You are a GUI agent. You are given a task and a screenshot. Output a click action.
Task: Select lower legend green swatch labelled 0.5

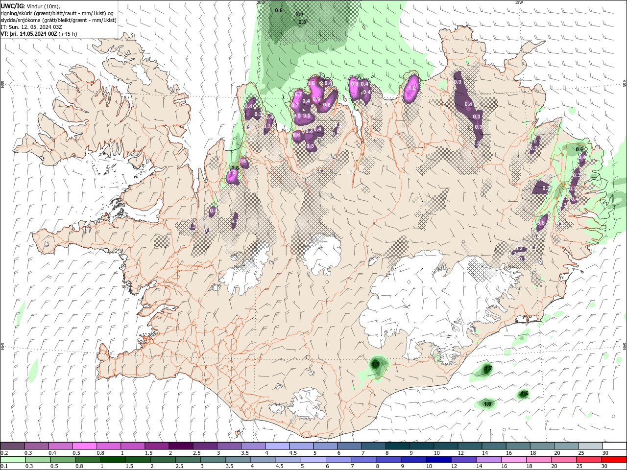[x=64, y=459]
